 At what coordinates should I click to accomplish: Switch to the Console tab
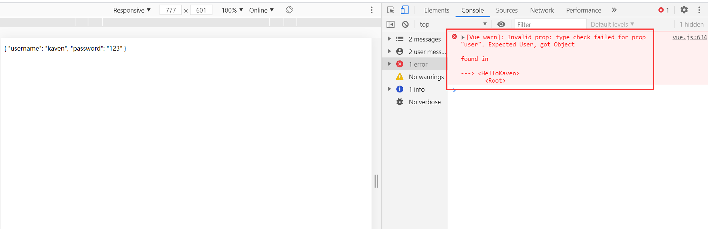pos(473,10)
